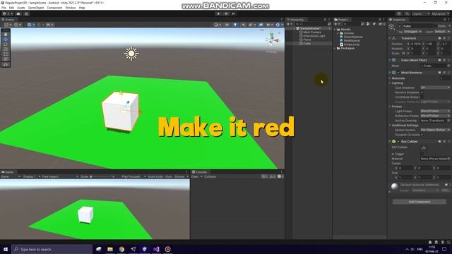Click the Edit Collider button icon

[424, 148]
